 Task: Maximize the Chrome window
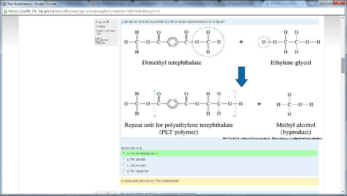[330, 2]
